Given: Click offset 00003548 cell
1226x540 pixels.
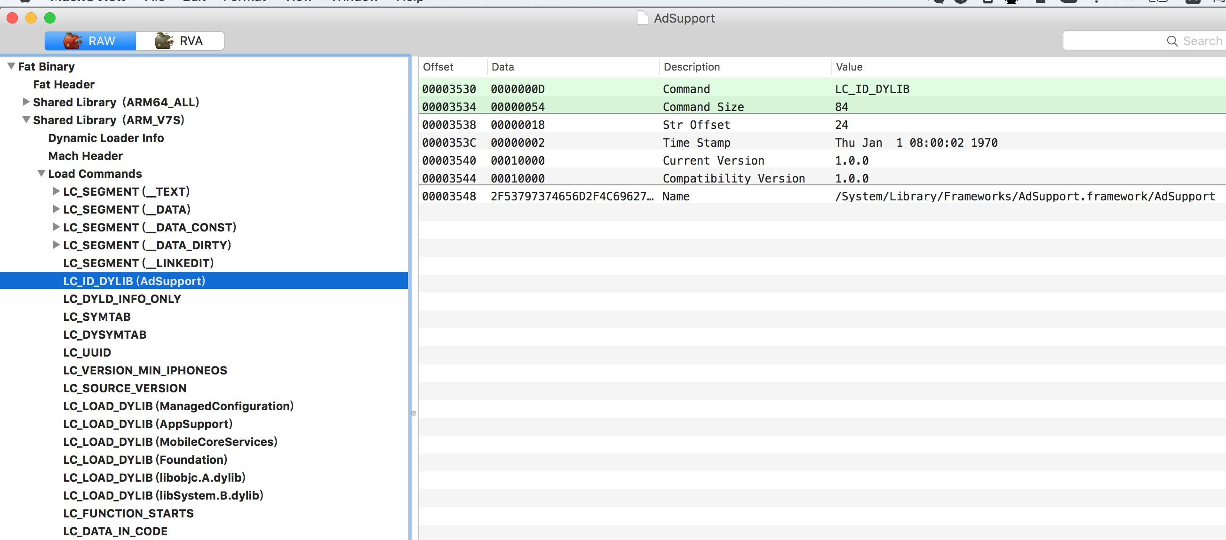Looking at the screenshot, I should 449,197.
